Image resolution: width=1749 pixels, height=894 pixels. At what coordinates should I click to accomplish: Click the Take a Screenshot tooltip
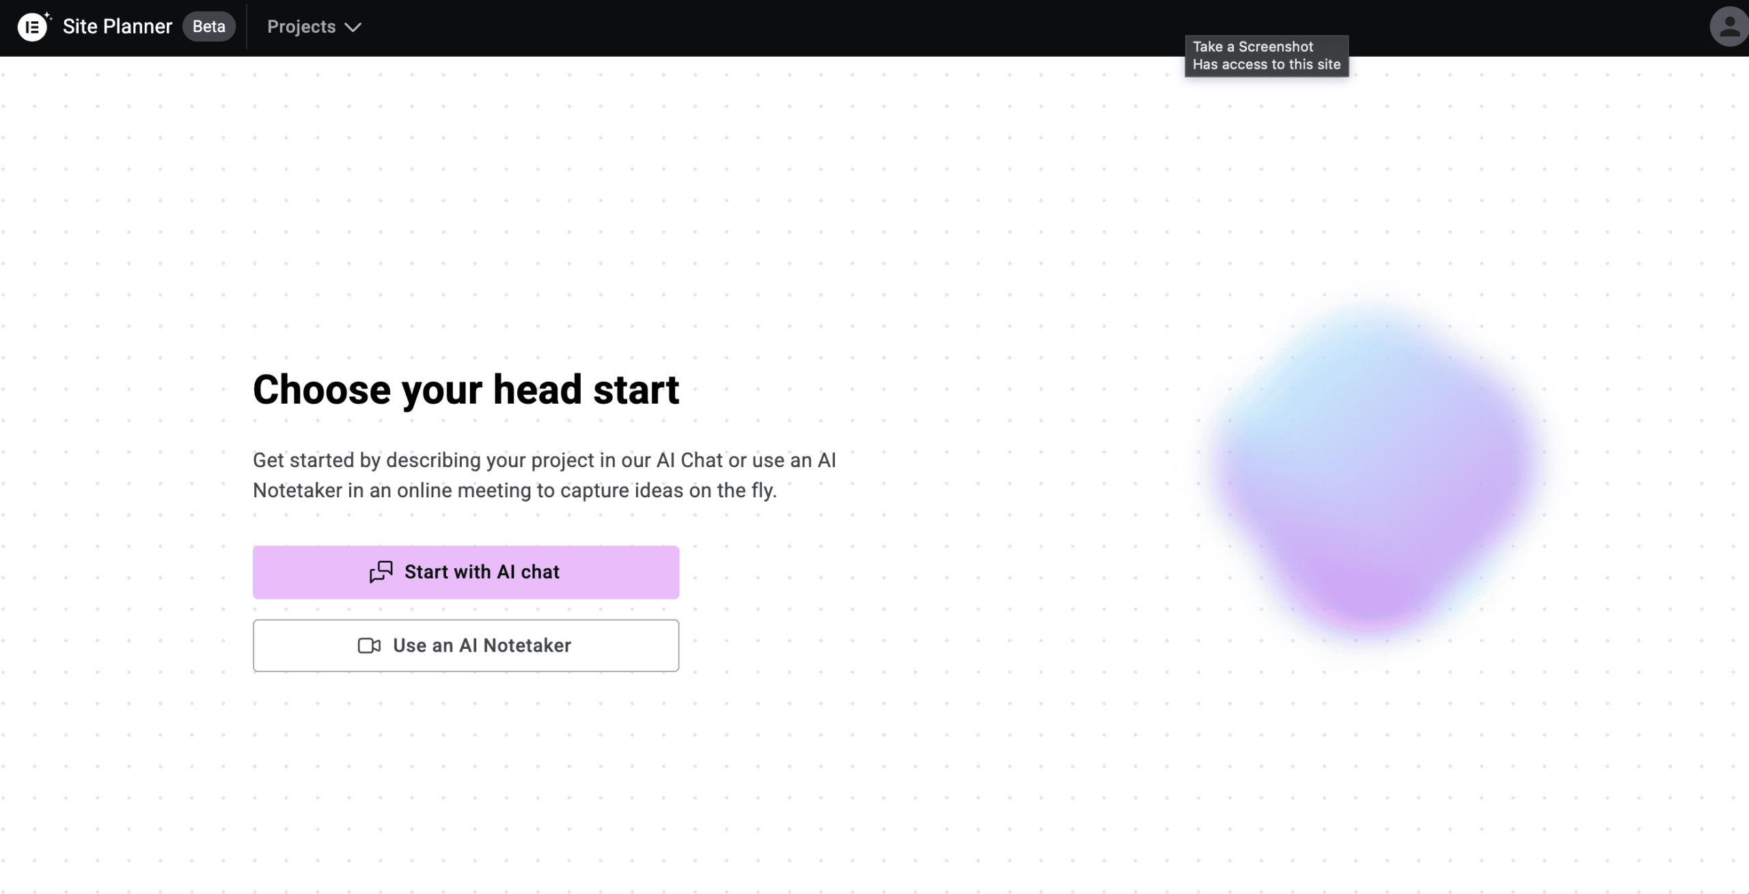[x=1252, y=46]
